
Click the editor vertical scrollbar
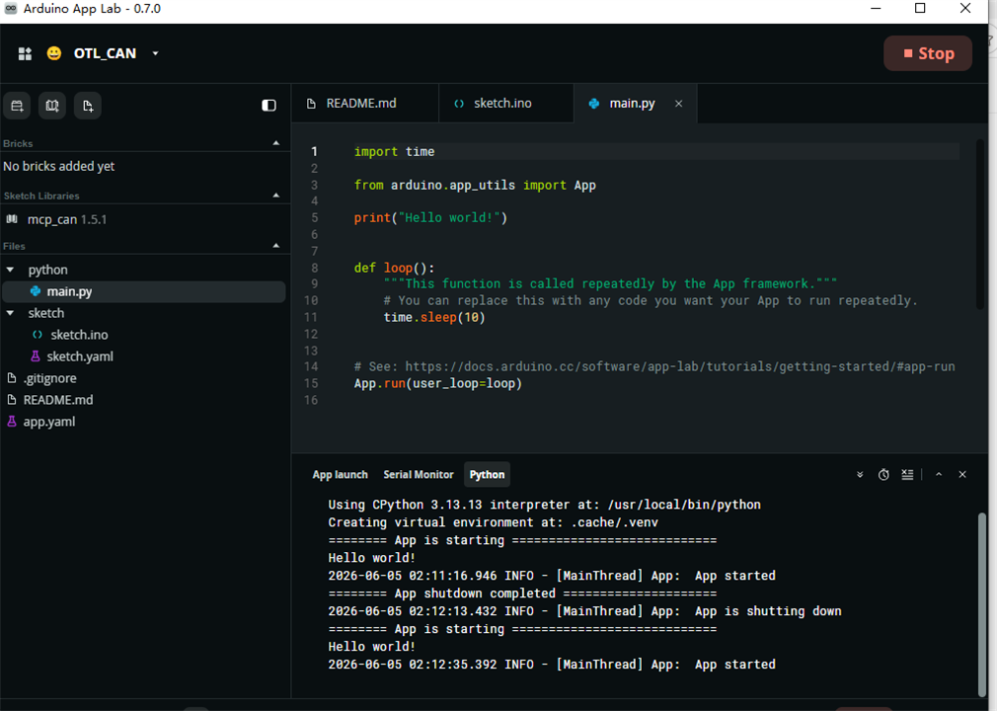980,224
